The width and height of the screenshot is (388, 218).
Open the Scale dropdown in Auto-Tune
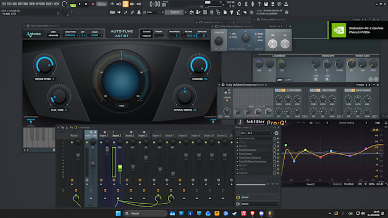click(x=95, y=35)
